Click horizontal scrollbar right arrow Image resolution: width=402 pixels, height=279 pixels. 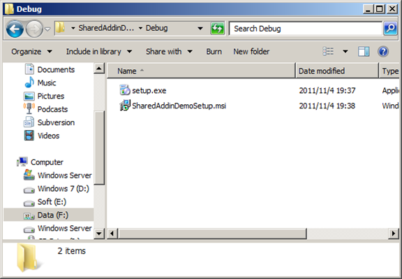point(394,234)
